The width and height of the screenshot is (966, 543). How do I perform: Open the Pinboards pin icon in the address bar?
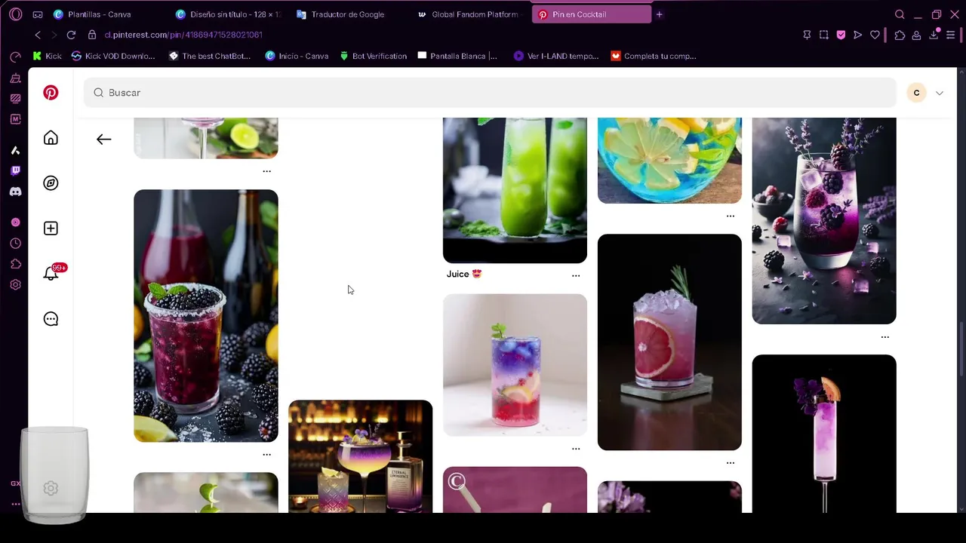[807, 35]
